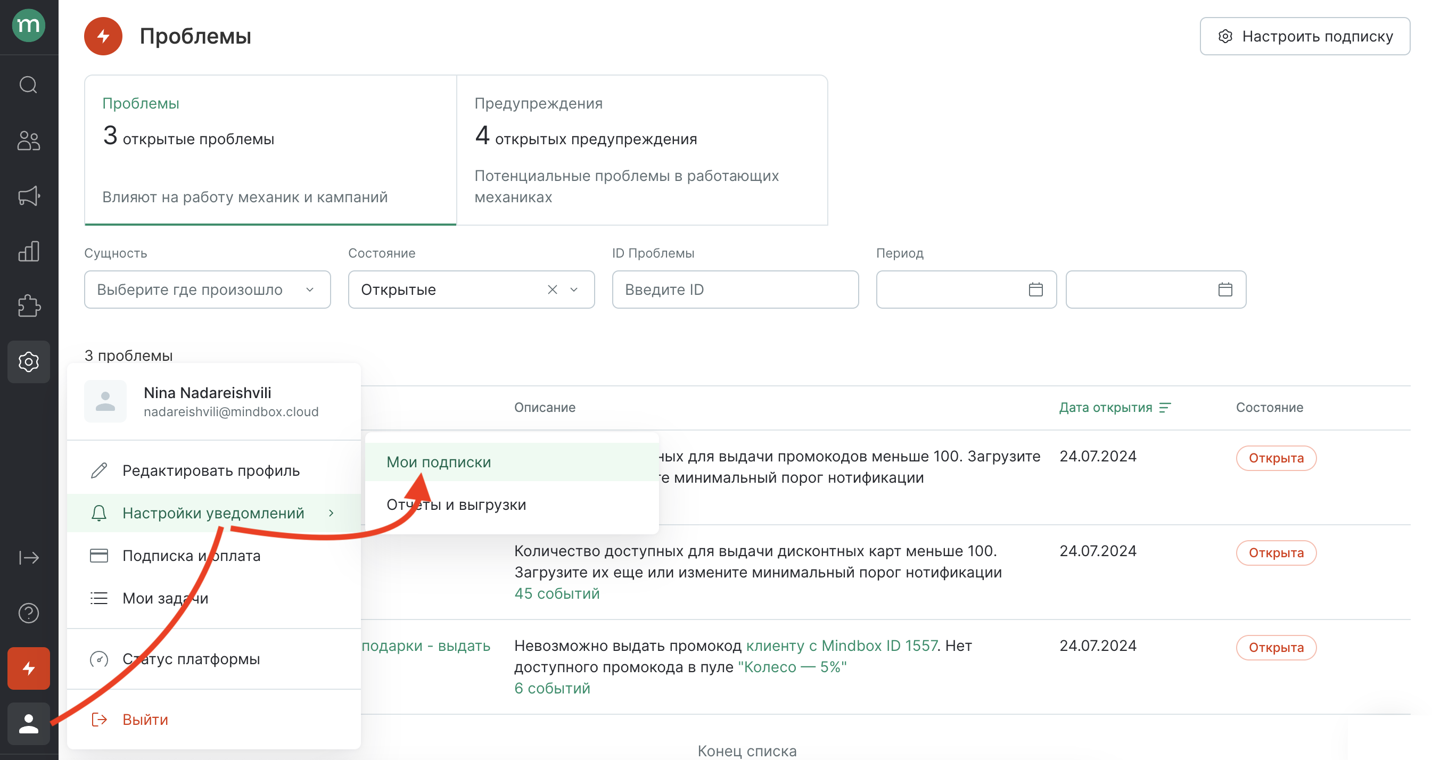The image size is (1432, 760).
Task: Click the ID Проблемы input field
Action: (735, 290)
